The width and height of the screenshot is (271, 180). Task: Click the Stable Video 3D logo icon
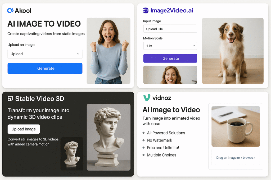10,99
